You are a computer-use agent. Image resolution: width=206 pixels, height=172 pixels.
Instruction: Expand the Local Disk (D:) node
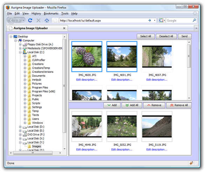pyautogui.click(x=20, y=127)
